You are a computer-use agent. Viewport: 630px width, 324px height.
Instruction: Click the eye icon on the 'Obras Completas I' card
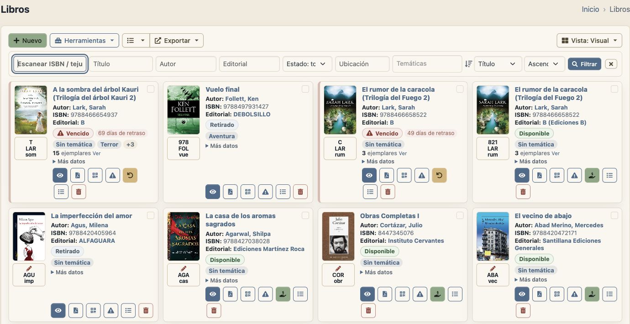367,294
